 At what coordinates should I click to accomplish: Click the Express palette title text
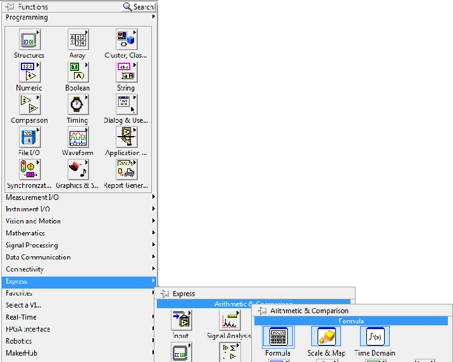pyautogui.click(x=183, y=294)
